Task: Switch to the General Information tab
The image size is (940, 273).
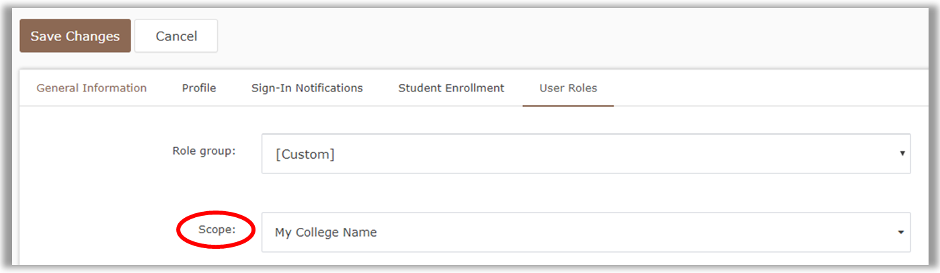Action: 91,88
